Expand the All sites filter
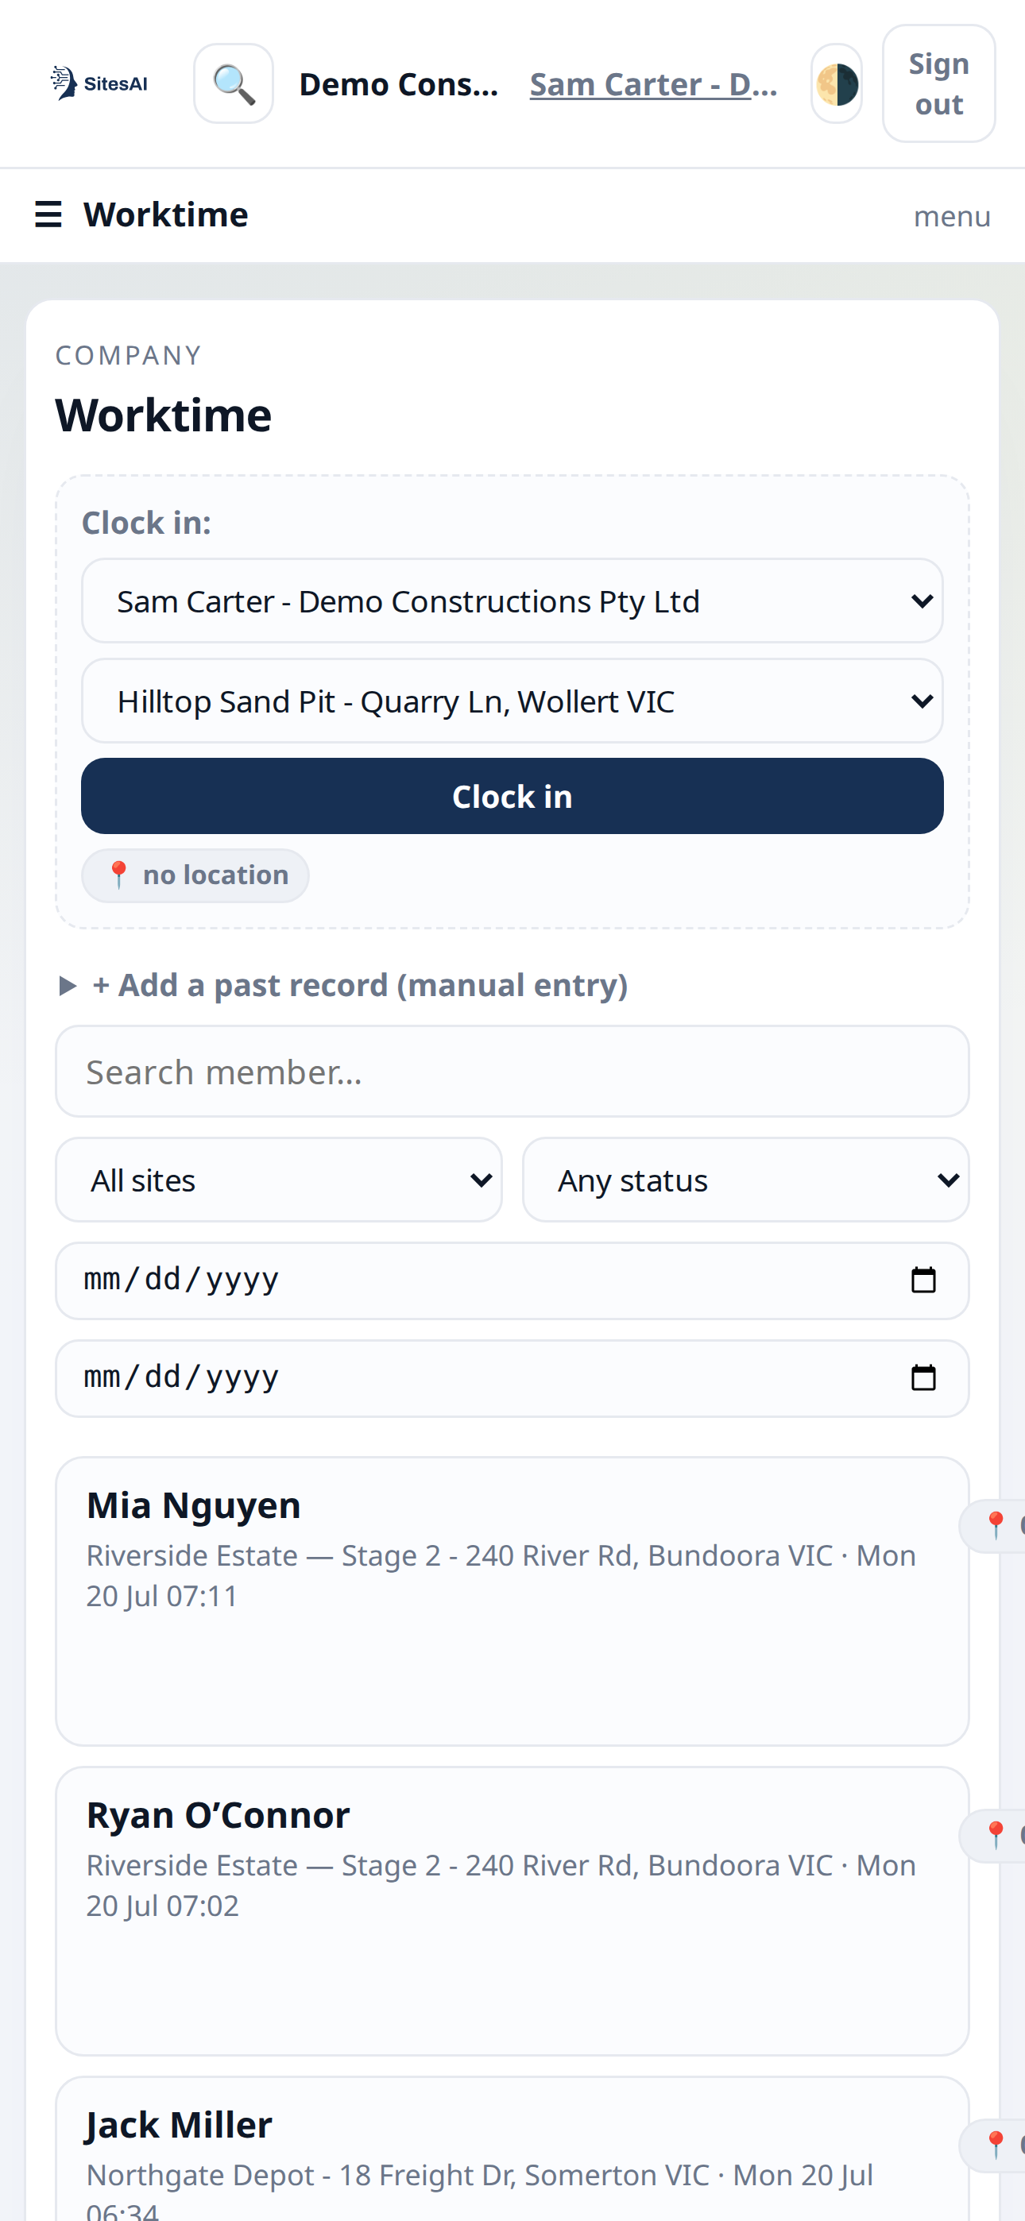This screenshot has width=1025, height=2221. coord(279,1180)
